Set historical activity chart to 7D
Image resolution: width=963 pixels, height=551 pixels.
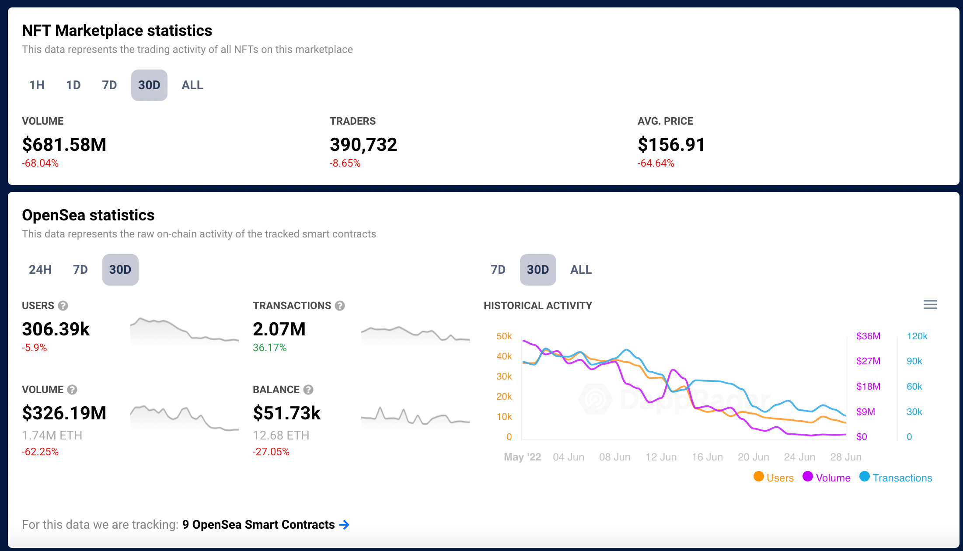tap(498, 270)
